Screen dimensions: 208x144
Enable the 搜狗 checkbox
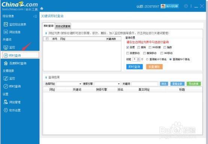(x=139, y=47)
